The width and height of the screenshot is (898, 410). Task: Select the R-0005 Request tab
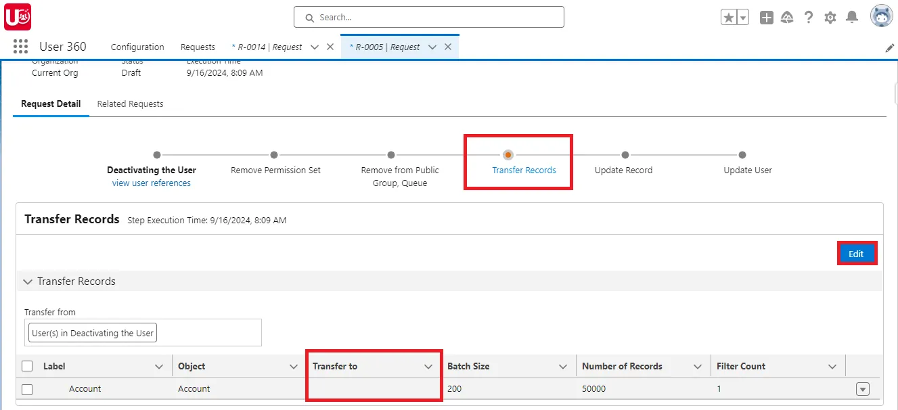coord(384,47)
